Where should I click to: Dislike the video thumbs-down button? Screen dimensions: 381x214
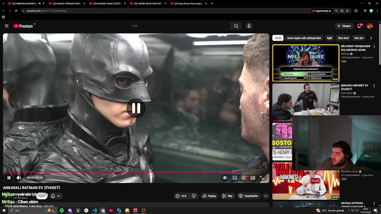point(194,196)
